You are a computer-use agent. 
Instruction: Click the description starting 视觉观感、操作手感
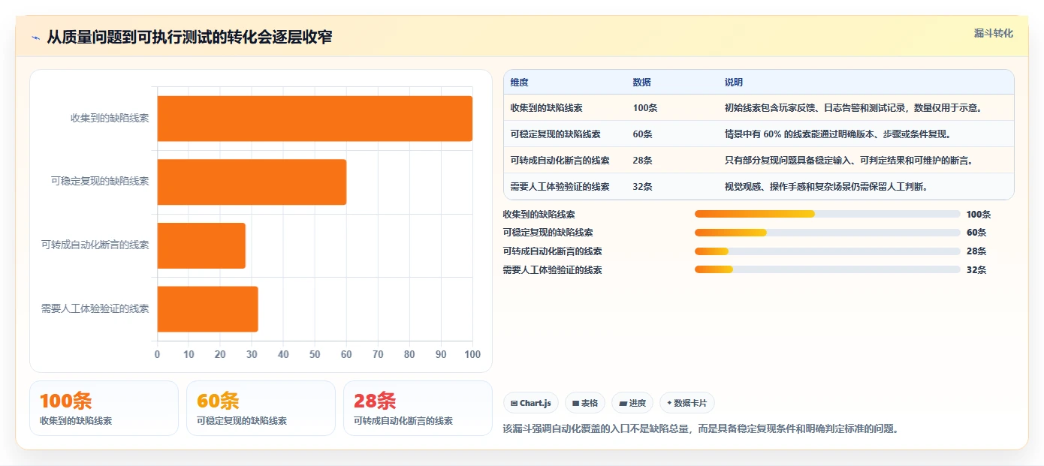[826, 187]
